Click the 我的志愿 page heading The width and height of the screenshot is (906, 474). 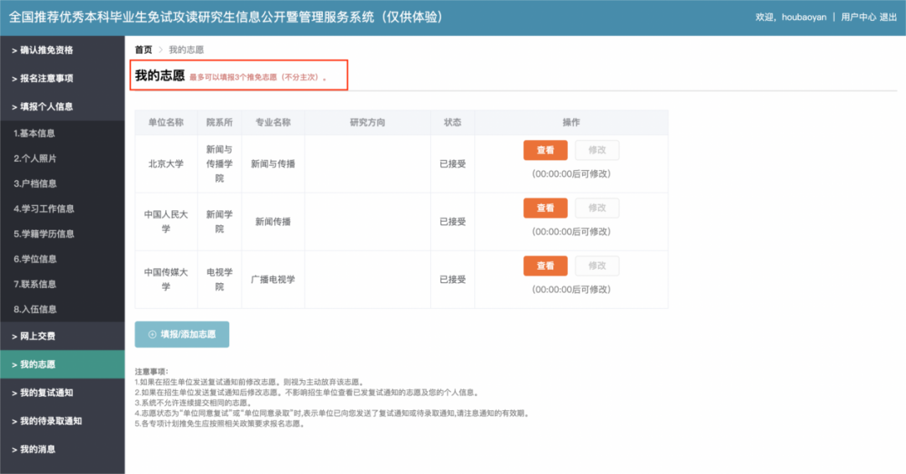pos(160,75)
